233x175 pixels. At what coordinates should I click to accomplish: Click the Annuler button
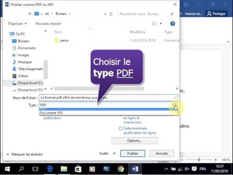(x=162, y=153)
